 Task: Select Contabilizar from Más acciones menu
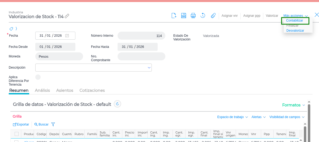tap(295, 20)
